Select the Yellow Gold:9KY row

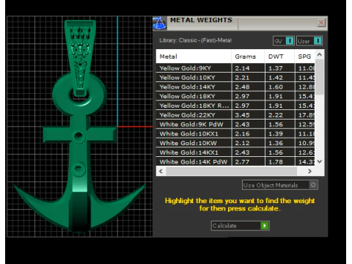click(235, 68)
